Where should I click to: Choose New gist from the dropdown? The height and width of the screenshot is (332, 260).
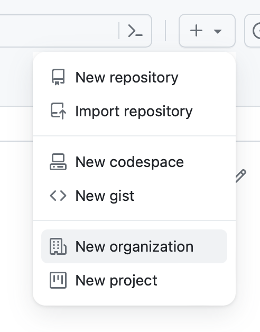point(134,196)
